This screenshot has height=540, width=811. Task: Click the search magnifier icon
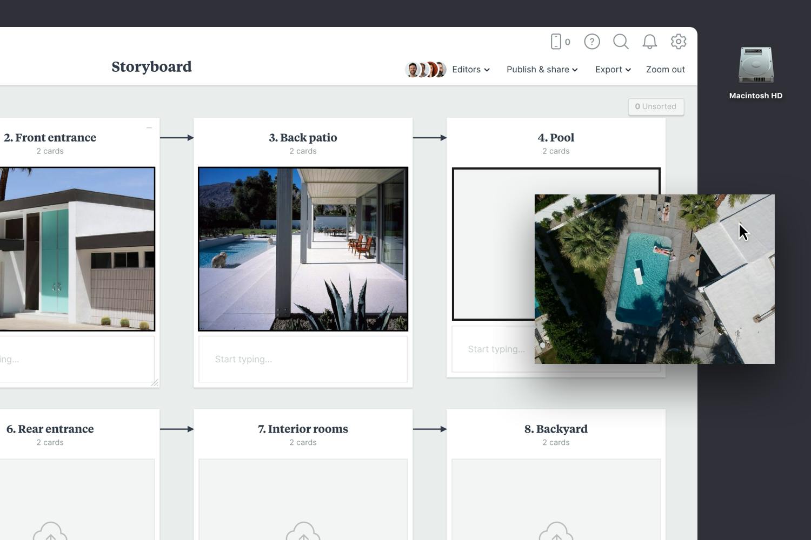point(621,41)
